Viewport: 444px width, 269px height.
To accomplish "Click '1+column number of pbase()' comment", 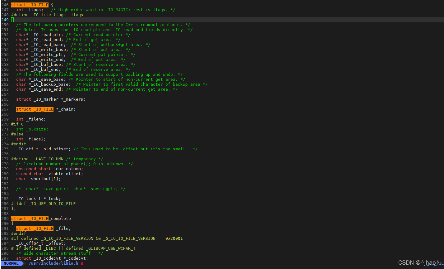I will 75,164.
